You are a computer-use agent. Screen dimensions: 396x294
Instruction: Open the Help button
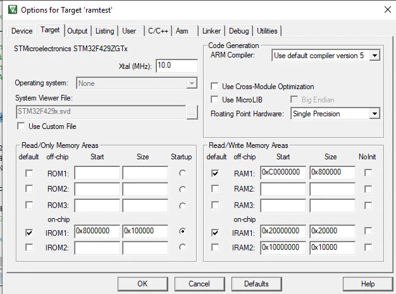click(x=368, y=284)
